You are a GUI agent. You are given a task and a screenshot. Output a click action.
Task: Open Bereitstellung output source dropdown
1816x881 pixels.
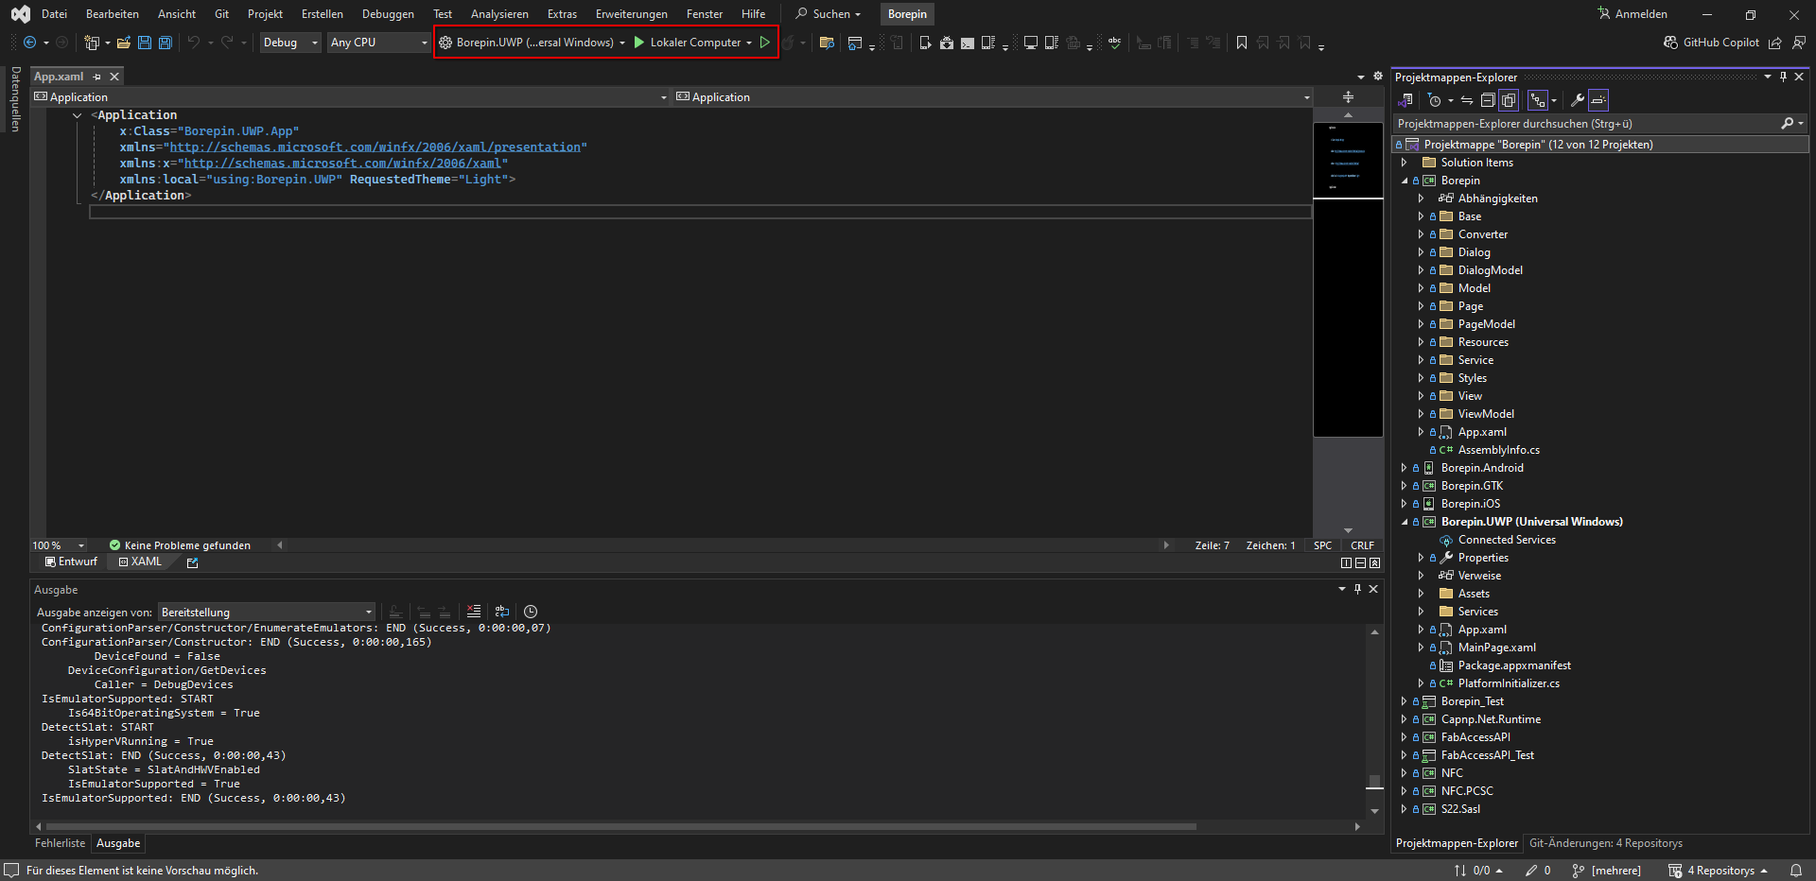tap(267, 613)
